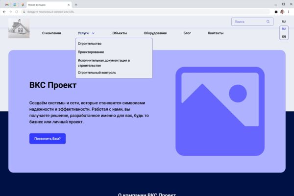Image resolution: width=294 pixels, height=196 pixels.
Task: Select Строительство from services menu
Action: tap(90, 44)
